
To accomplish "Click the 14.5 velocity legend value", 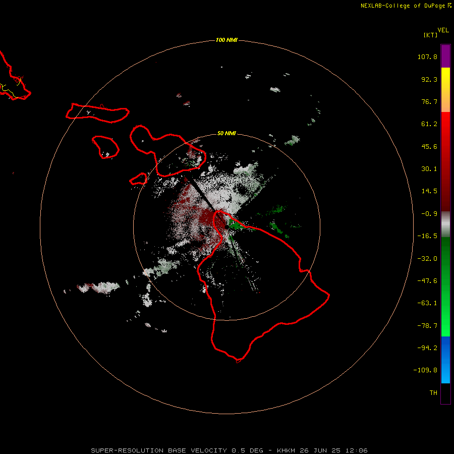I will (x=429, y=191).
